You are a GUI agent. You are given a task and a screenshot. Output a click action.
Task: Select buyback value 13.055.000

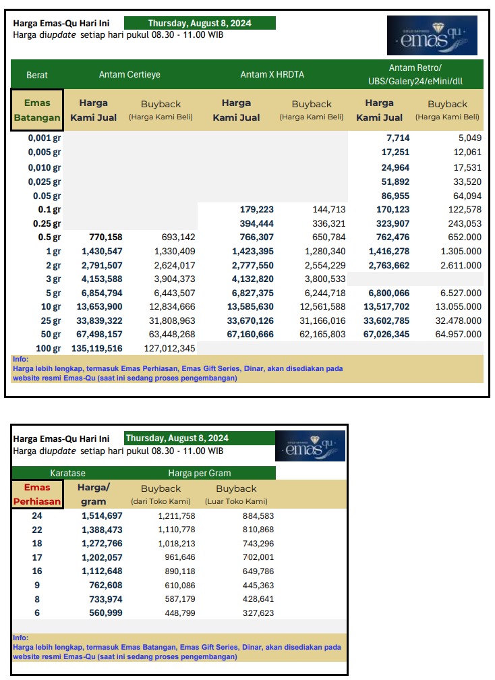[459, 306]
